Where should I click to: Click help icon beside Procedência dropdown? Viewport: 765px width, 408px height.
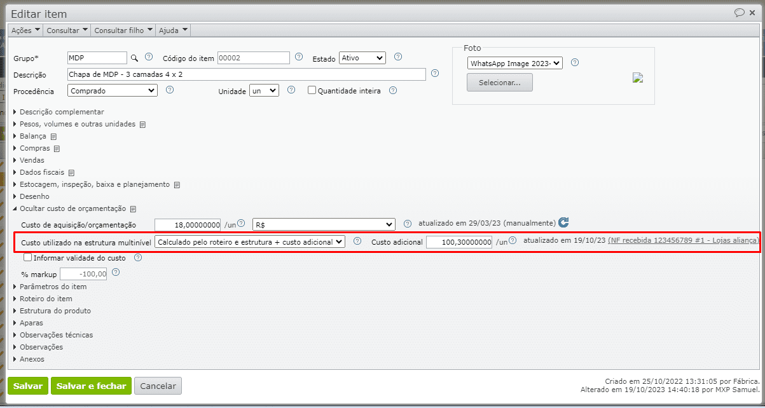[170, 90]
